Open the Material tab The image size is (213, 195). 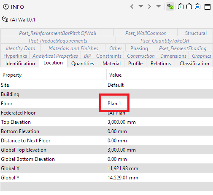(x=111, y=64)
